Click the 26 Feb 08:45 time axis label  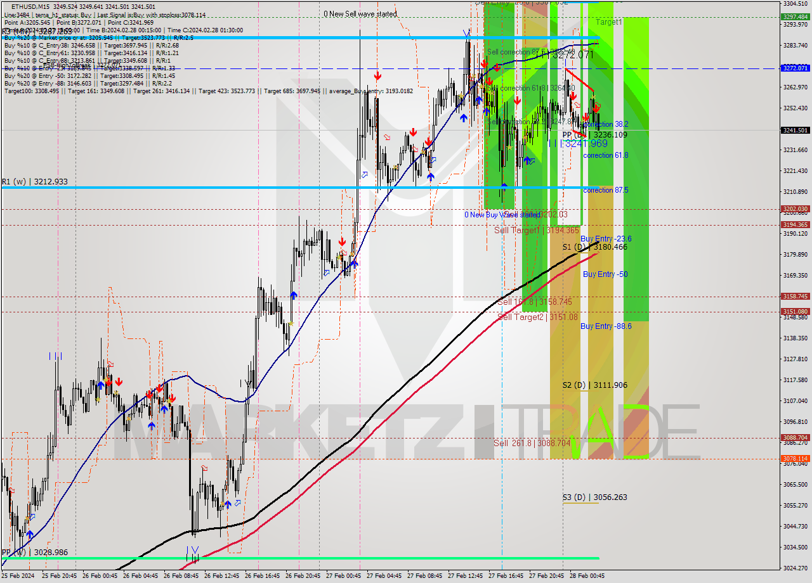coord(182,576)
